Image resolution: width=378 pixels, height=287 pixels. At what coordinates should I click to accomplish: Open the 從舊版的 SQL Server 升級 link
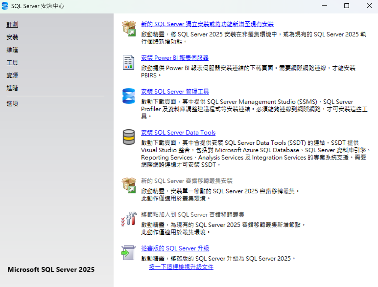pos(175,248)
